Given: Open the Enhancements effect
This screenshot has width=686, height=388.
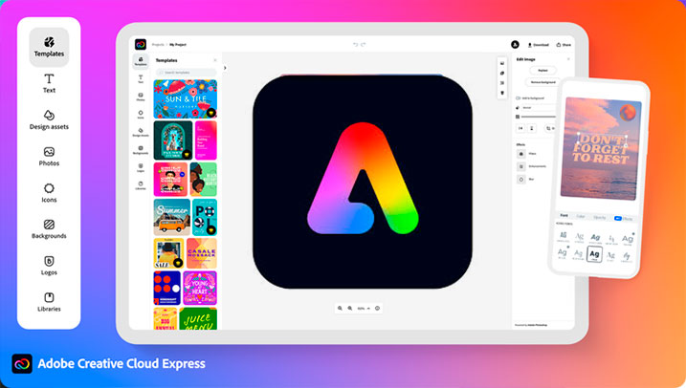Looking at the screenshot, I should point(532,166).
